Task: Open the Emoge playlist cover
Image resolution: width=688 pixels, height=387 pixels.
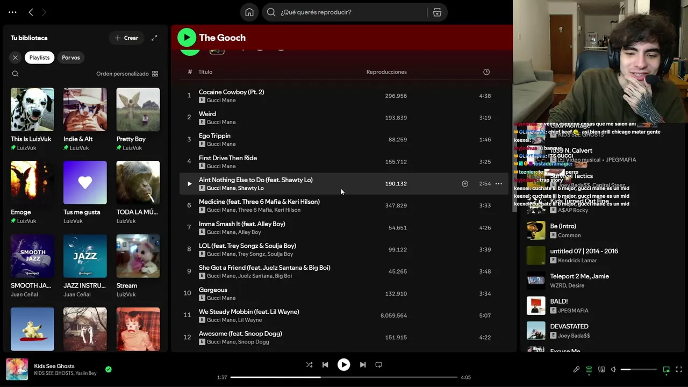Action: tap(32, 183)
